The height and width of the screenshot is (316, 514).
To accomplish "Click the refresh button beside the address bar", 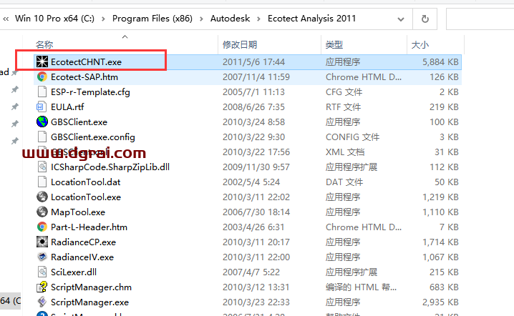I will pos(425,19).
